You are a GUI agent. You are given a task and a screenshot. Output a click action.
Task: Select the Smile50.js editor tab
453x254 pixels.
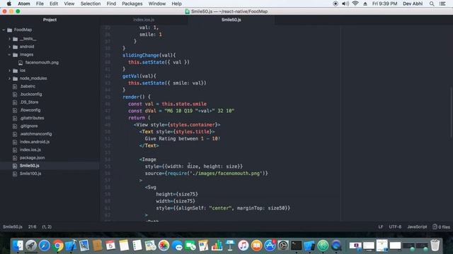pyautogui.click(x=231, y=20)
